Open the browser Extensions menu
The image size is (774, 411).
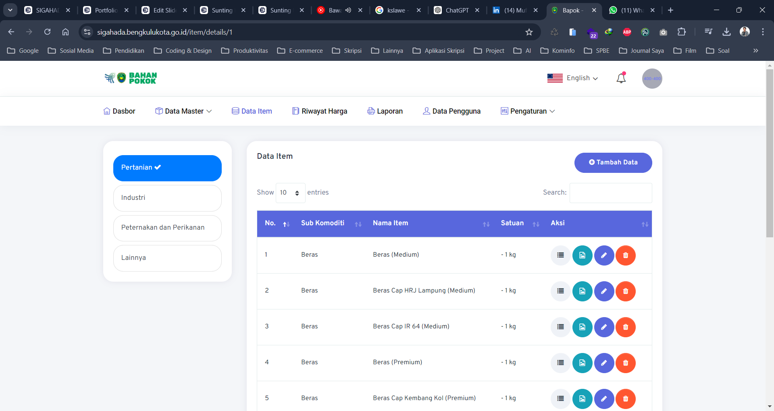[x=681, y=32]
